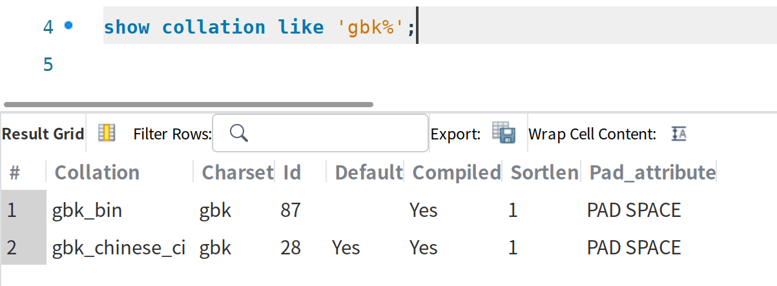This screenshot has height=286, width=777.
Task: Sort by the Collation column header
Action: click(x=97, y=172)
